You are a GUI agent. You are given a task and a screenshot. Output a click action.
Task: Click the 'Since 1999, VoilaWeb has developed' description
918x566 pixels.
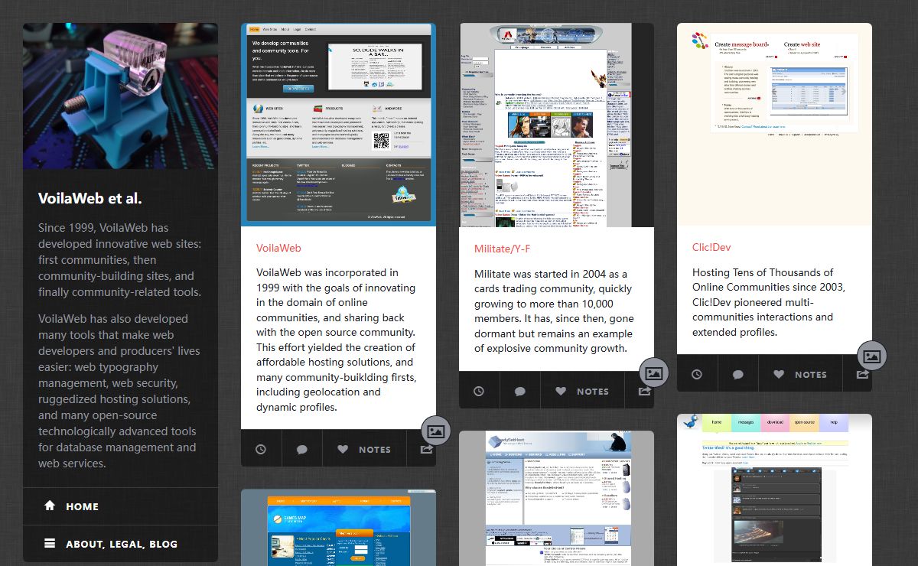coord(120,260)
